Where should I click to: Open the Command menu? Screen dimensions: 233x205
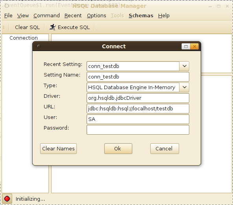(46, 16)
